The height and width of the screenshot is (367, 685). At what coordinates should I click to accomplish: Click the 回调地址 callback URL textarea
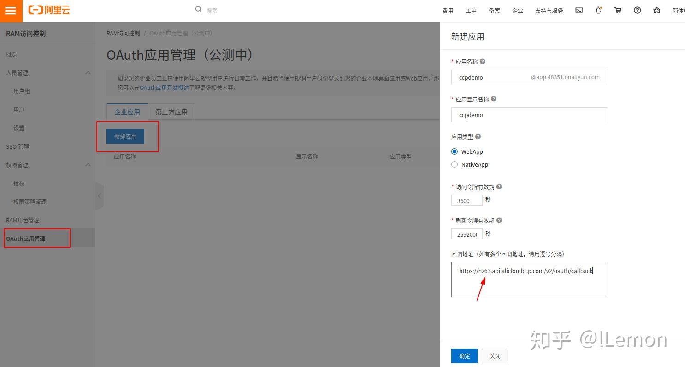529,280
